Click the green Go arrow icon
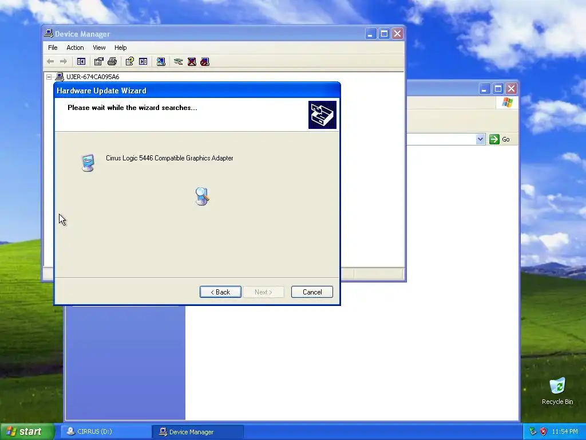Viewport: 586px width, 440px height. pos(494,139)
